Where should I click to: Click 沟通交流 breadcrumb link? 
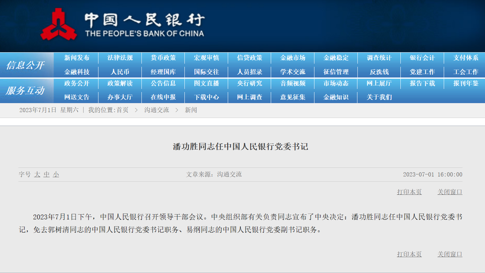pyautogui.click(x=156, y=110)
